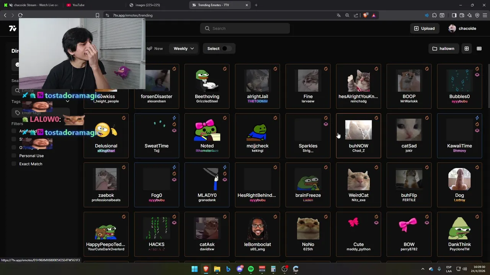The height and width of the screenshot is (275, 490).
Task: Open uploader reinchsdg's profile link
Action: coord(358,101)
